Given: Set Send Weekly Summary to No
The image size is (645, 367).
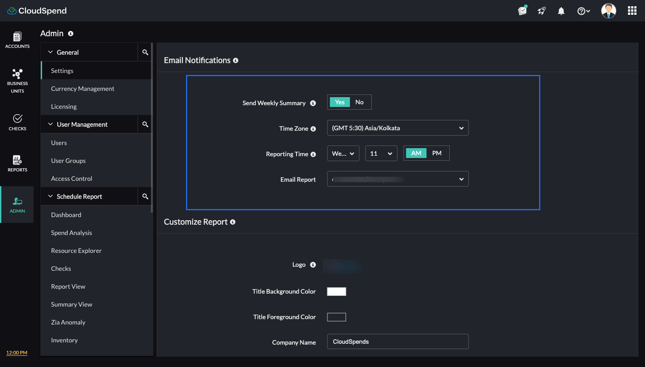Looking at the screenshot, I should pos(360,102).
